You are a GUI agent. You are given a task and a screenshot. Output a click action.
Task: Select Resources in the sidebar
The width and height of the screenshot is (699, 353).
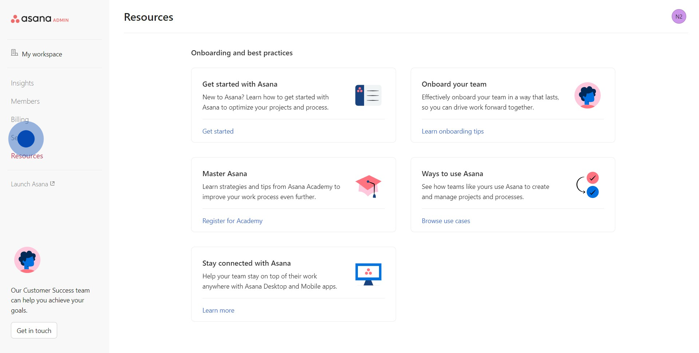click(27, 156)
